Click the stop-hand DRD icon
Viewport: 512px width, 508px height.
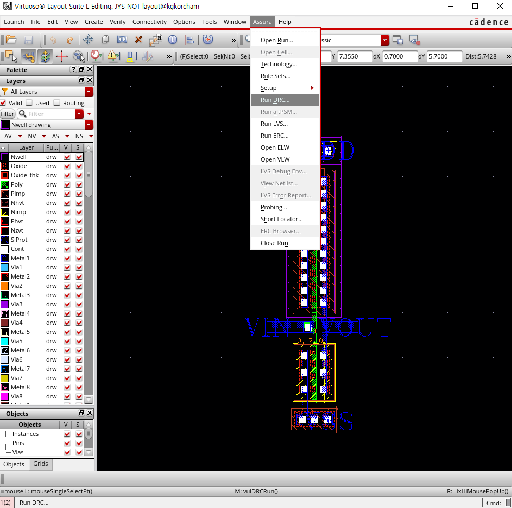[96, 56]
